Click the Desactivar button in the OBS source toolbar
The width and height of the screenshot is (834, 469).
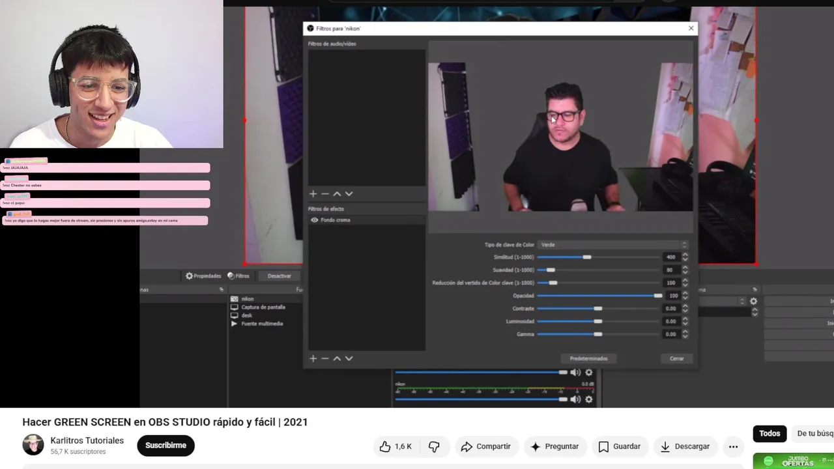tap(279, 276)
